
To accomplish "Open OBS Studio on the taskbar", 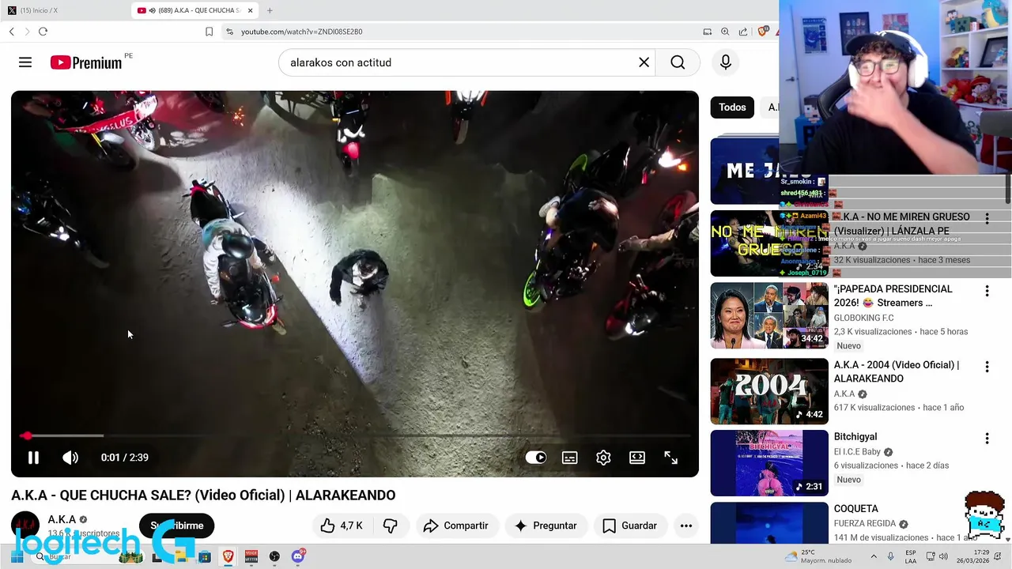I will (x=274, y=556).
